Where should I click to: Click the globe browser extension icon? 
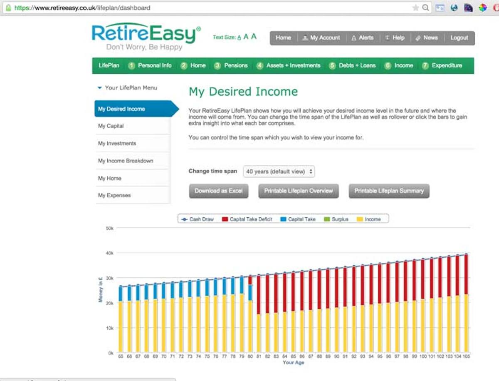(x=454, y=7)
